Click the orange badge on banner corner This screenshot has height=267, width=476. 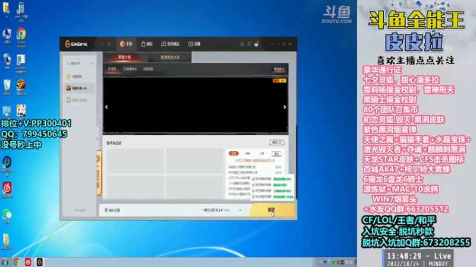(279, 81)
